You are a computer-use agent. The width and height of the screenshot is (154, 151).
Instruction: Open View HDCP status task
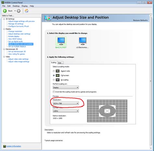click(x=15, y=39)
